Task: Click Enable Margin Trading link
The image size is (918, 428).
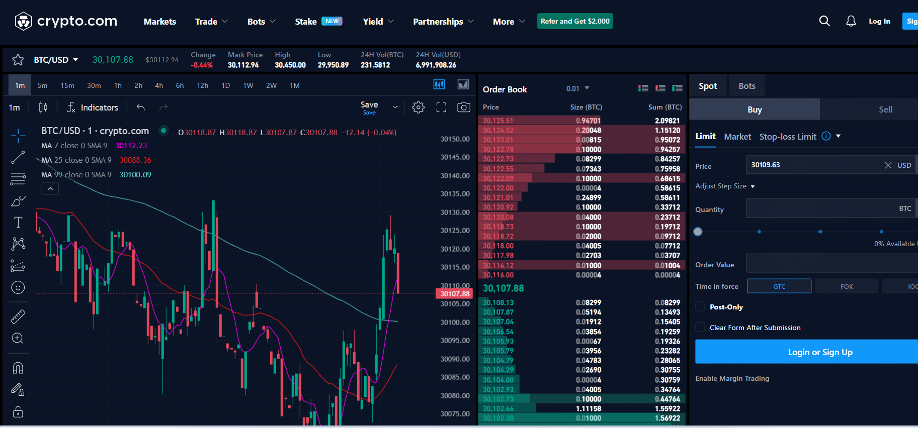Action: pyautogui.click(x=732, y=378)
